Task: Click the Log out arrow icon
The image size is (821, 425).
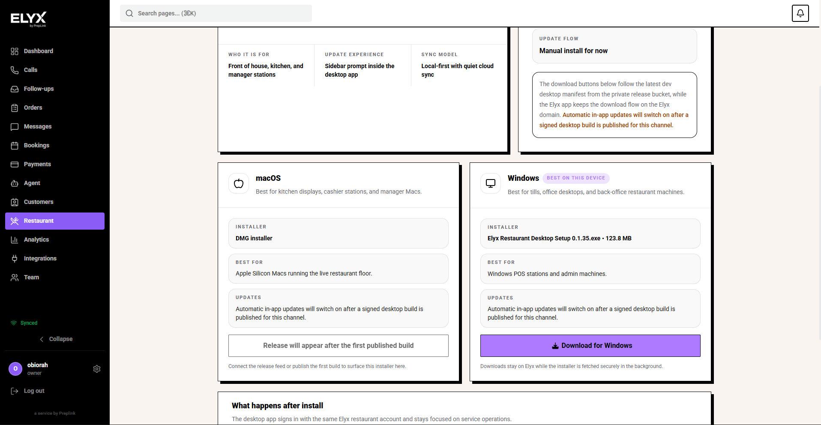Action: click(15, 391)
